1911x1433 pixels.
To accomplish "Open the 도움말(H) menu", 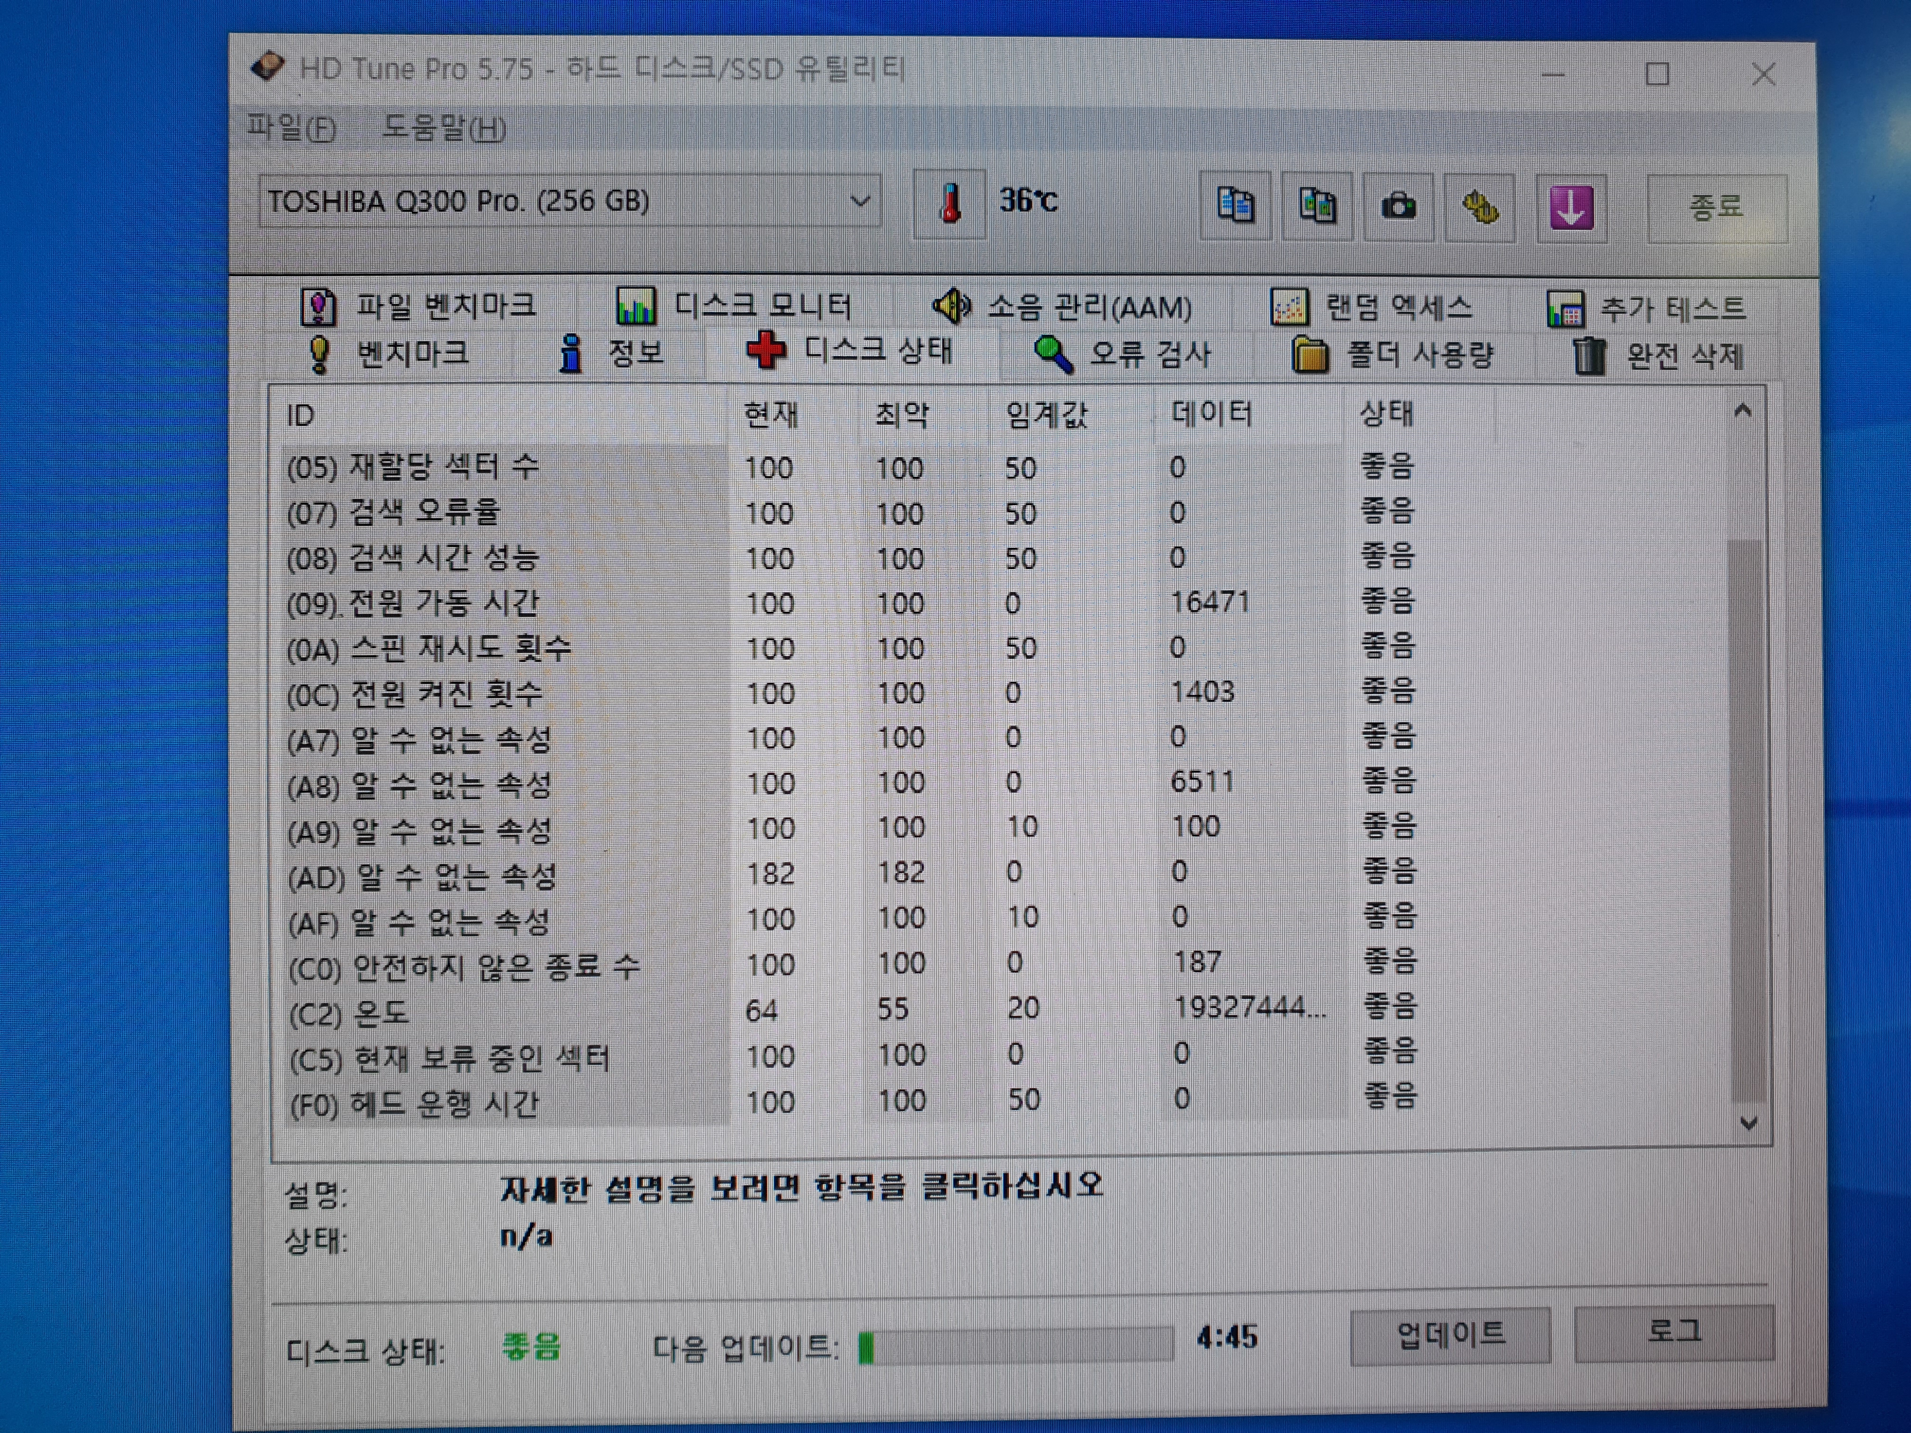I will pyautogui.click(x=444, y=129).
